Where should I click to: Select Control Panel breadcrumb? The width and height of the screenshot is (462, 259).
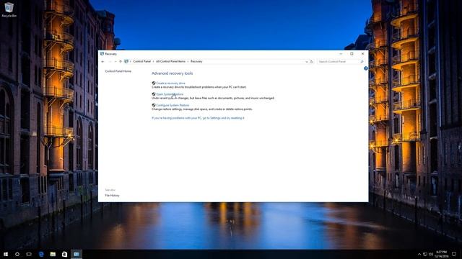tap(141, 62)
